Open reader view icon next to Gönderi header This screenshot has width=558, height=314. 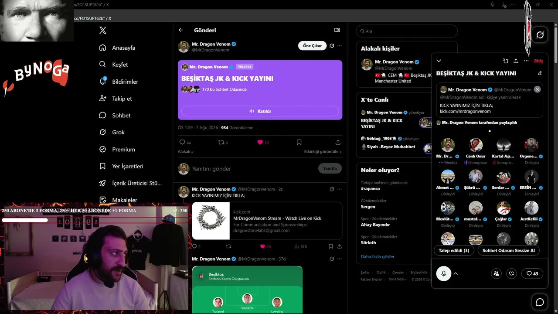point(337,30)
